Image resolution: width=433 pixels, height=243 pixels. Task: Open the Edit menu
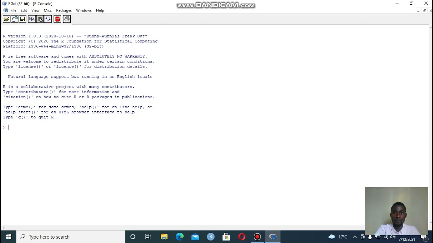point(24,10)
